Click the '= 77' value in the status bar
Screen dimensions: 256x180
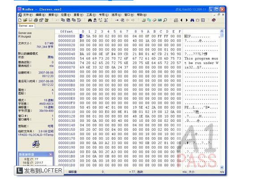(x=132, y=172)
